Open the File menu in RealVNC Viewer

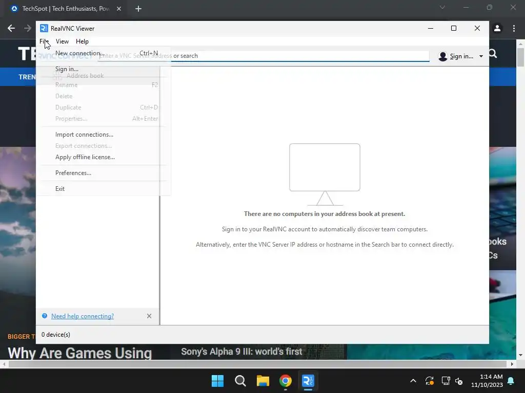[44, 41]
